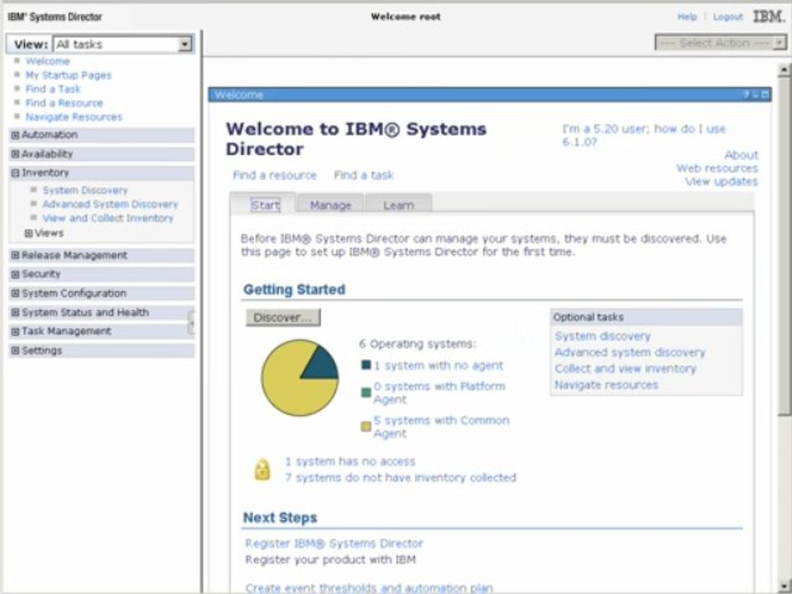Open Find a Resource in navigation

pos(64,103)
